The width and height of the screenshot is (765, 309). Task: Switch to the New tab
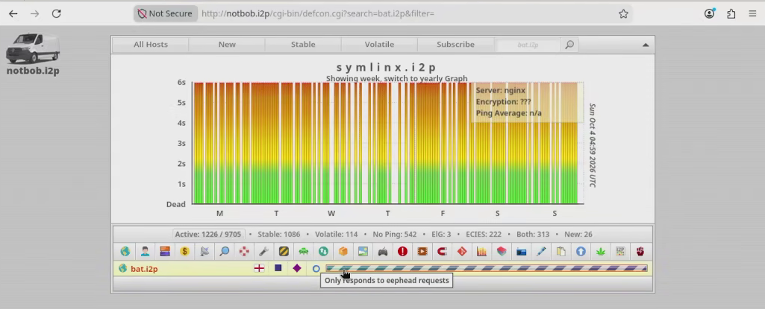[227, 44]
